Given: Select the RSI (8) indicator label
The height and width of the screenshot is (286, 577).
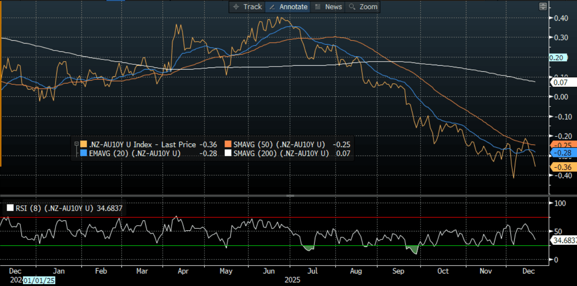Looking at the screenshot, I should tap(54, 208).
